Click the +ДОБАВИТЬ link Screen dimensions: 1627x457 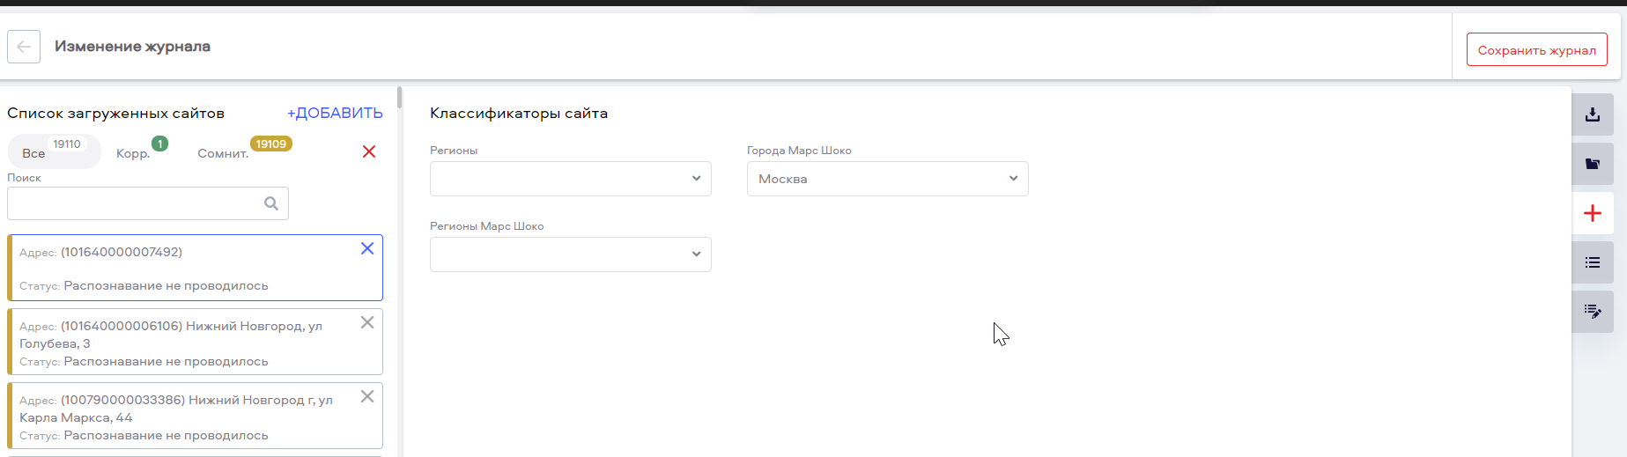[x=335, y=113]
